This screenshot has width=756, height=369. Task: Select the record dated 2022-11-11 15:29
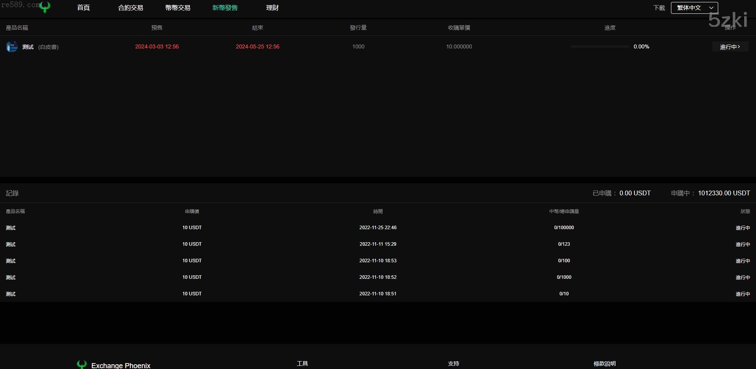(x=378, y=244)
